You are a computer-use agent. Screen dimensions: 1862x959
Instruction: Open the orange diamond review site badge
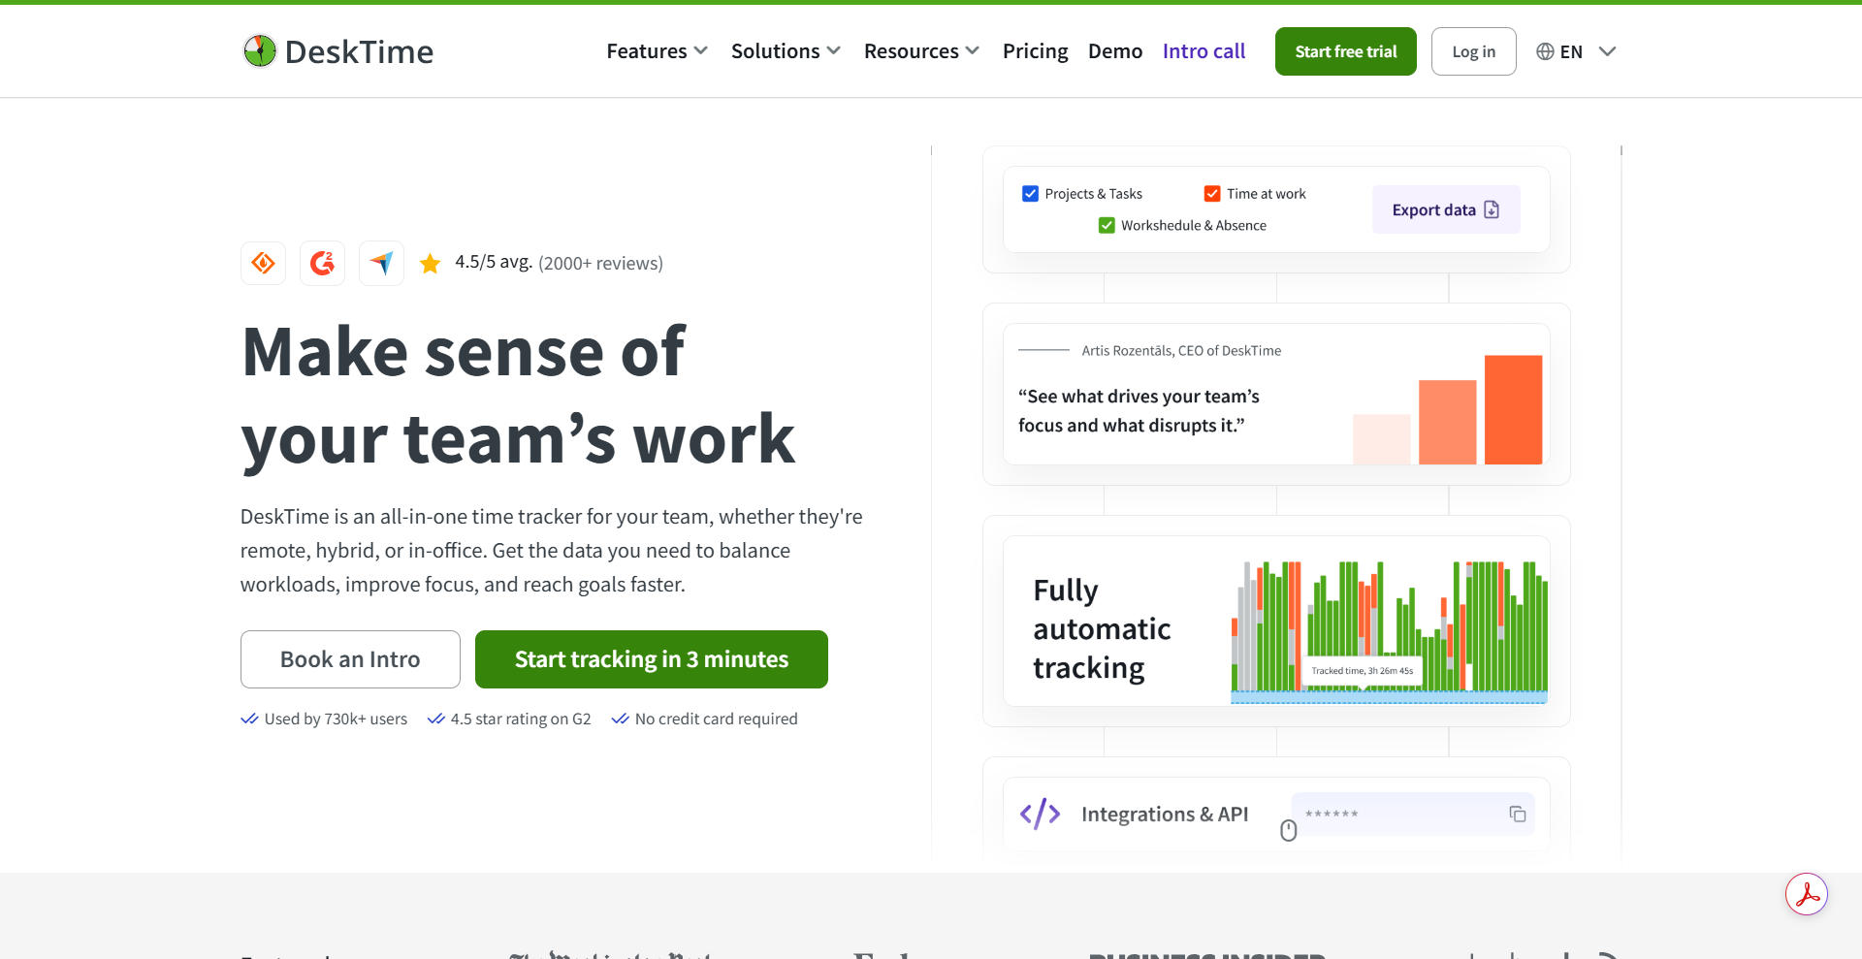coord(263,263)
